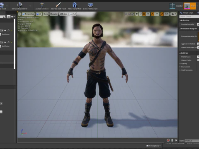Open the rotation snap 10° value menu
Image resolution: width=199 pixels, height=149 pixels.
(x=157, y=14)
